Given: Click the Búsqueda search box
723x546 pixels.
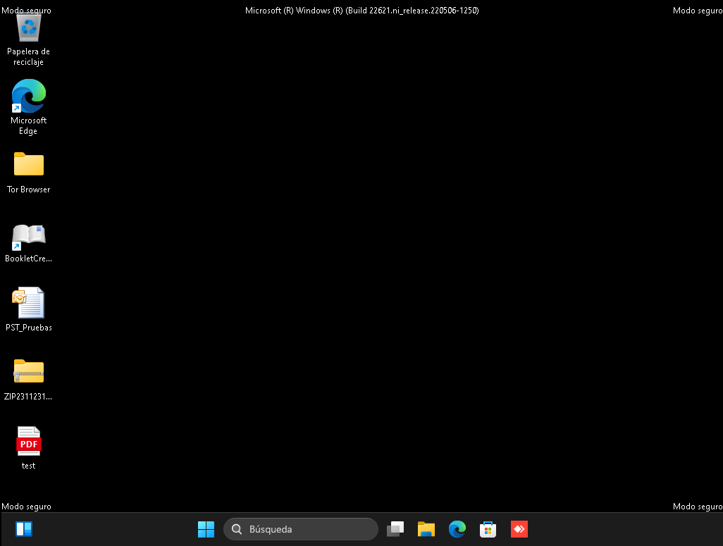Looking at the screenshot, I should (x=301, y=529).
